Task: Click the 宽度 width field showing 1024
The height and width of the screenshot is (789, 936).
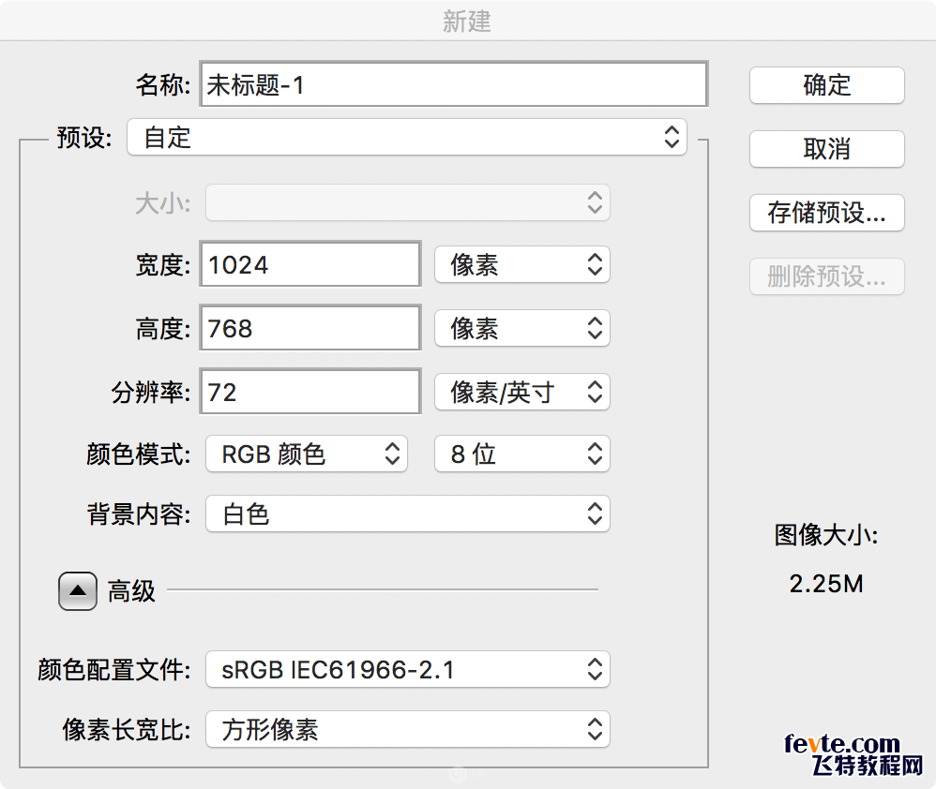Action: (x=310, y=264)
